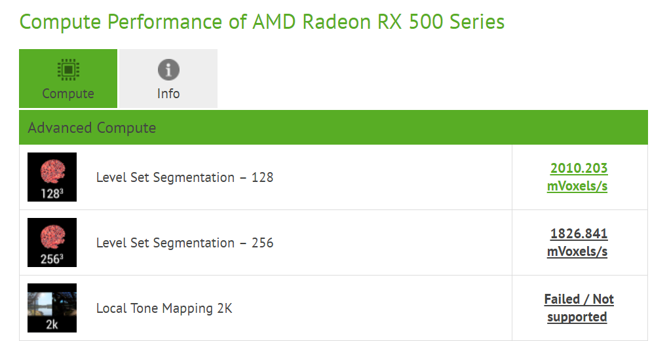669x341 pixels.
Task: Click the Advanced Compute section header
Action: pos(92,128)
